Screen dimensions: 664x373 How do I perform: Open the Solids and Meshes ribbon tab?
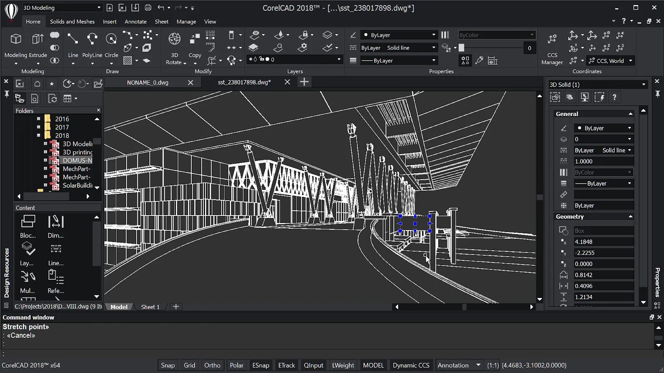coord(72,22)
